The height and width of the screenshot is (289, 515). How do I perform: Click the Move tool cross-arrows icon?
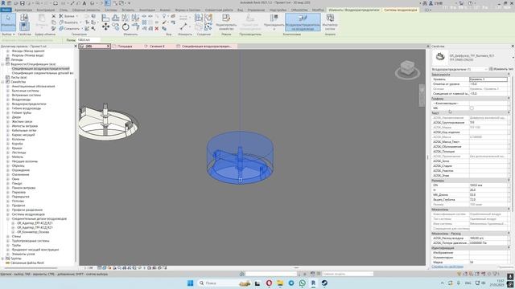[105, 26]
